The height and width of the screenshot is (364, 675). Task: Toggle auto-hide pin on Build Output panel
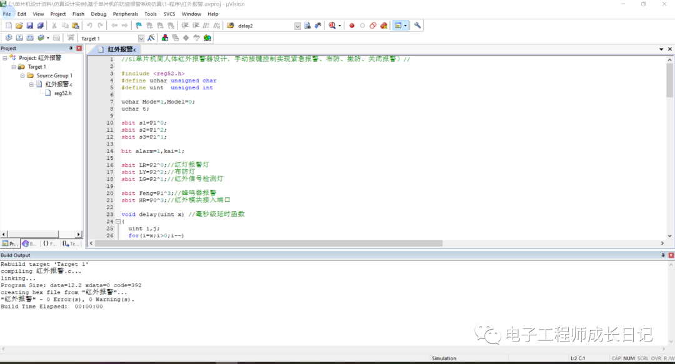[x=662, y=255]
